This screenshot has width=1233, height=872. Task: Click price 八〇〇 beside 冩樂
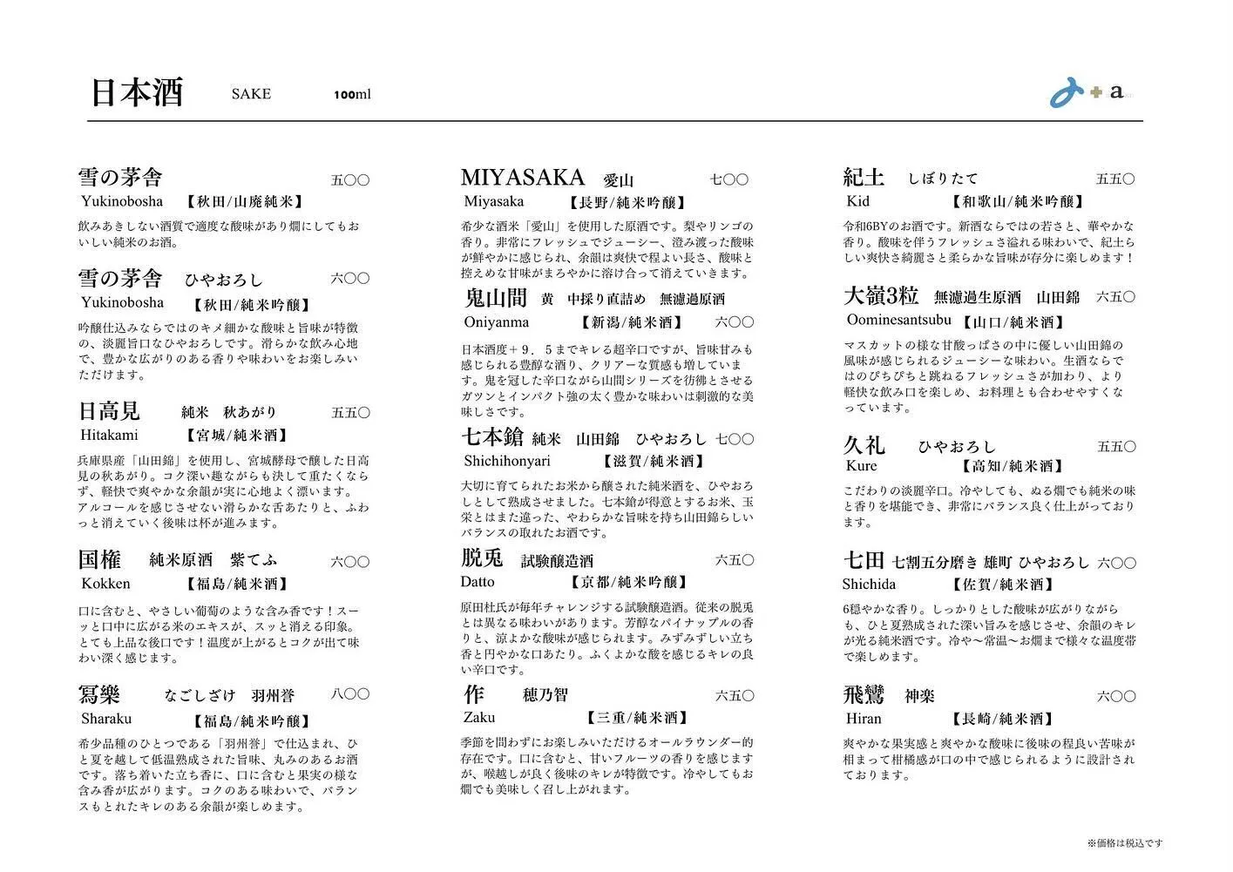(349, 694)
